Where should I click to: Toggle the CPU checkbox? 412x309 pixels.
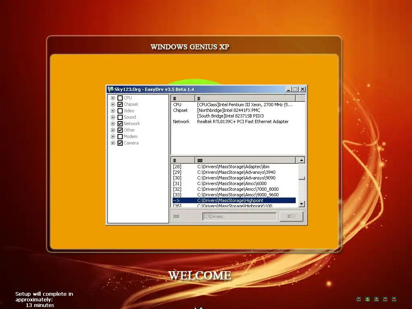[120, 98]
